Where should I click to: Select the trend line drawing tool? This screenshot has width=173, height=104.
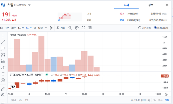3,42
